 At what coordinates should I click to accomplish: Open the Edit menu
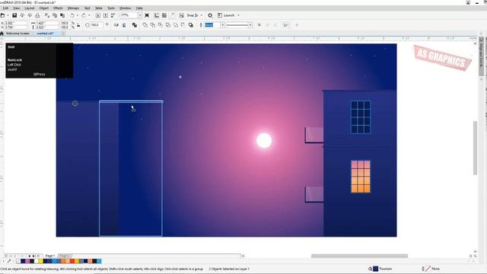[5, 8]
